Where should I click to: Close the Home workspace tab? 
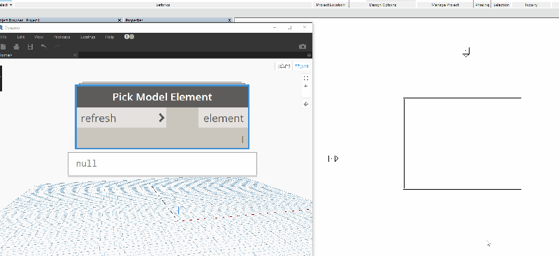[75, 55]
